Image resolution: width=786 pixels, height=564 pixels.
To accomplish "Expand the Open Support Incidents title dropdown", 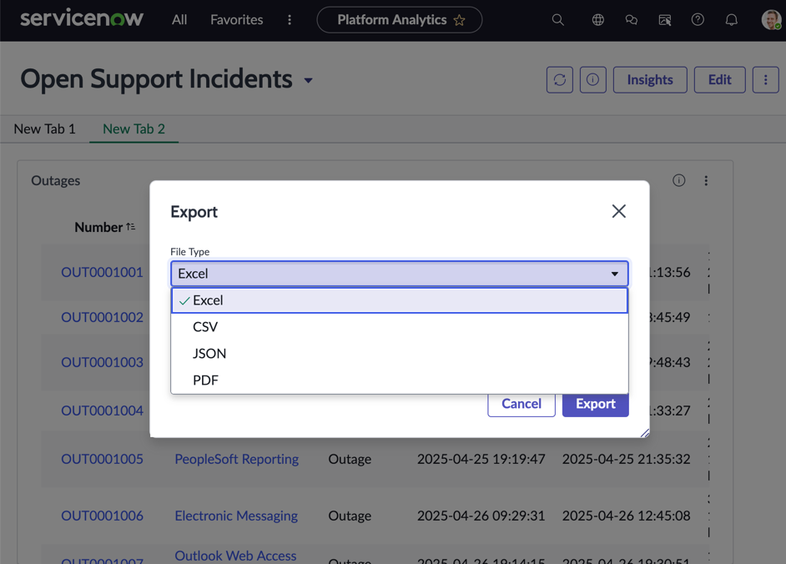I will click(308, 80).
